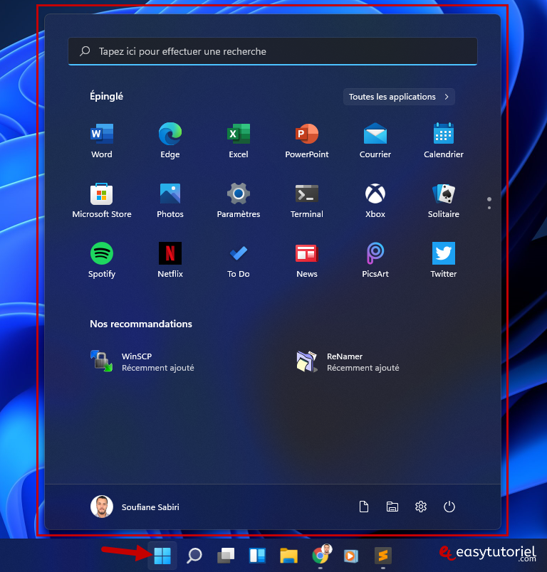Launch Edge browser from pinned apps

tap(170, 140)
